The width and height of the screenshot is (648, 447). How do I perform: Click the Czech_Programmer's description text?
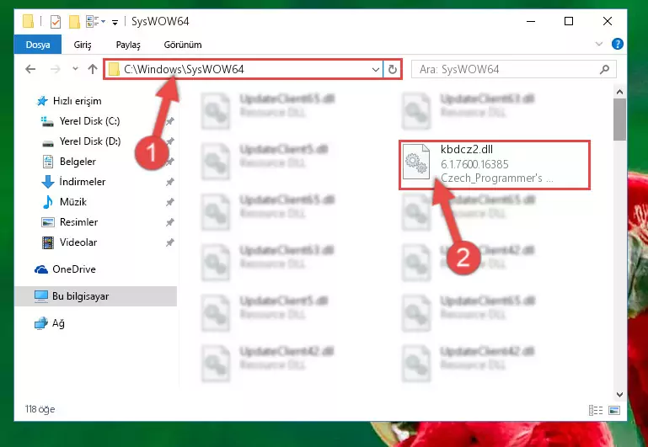coord(497,178)
